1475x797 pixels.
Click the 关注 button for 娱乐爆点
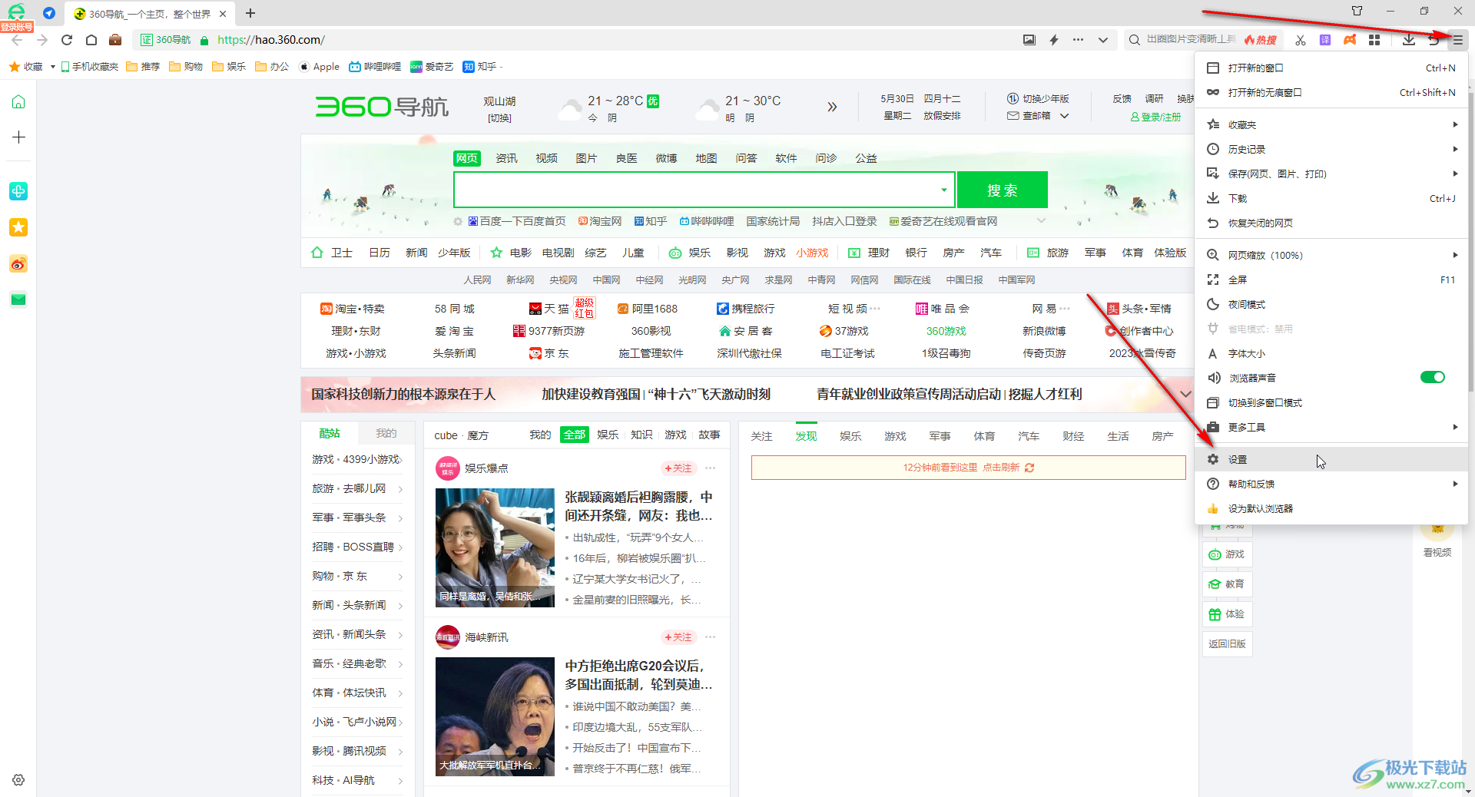pyautogui.click(x=678, y=468)
